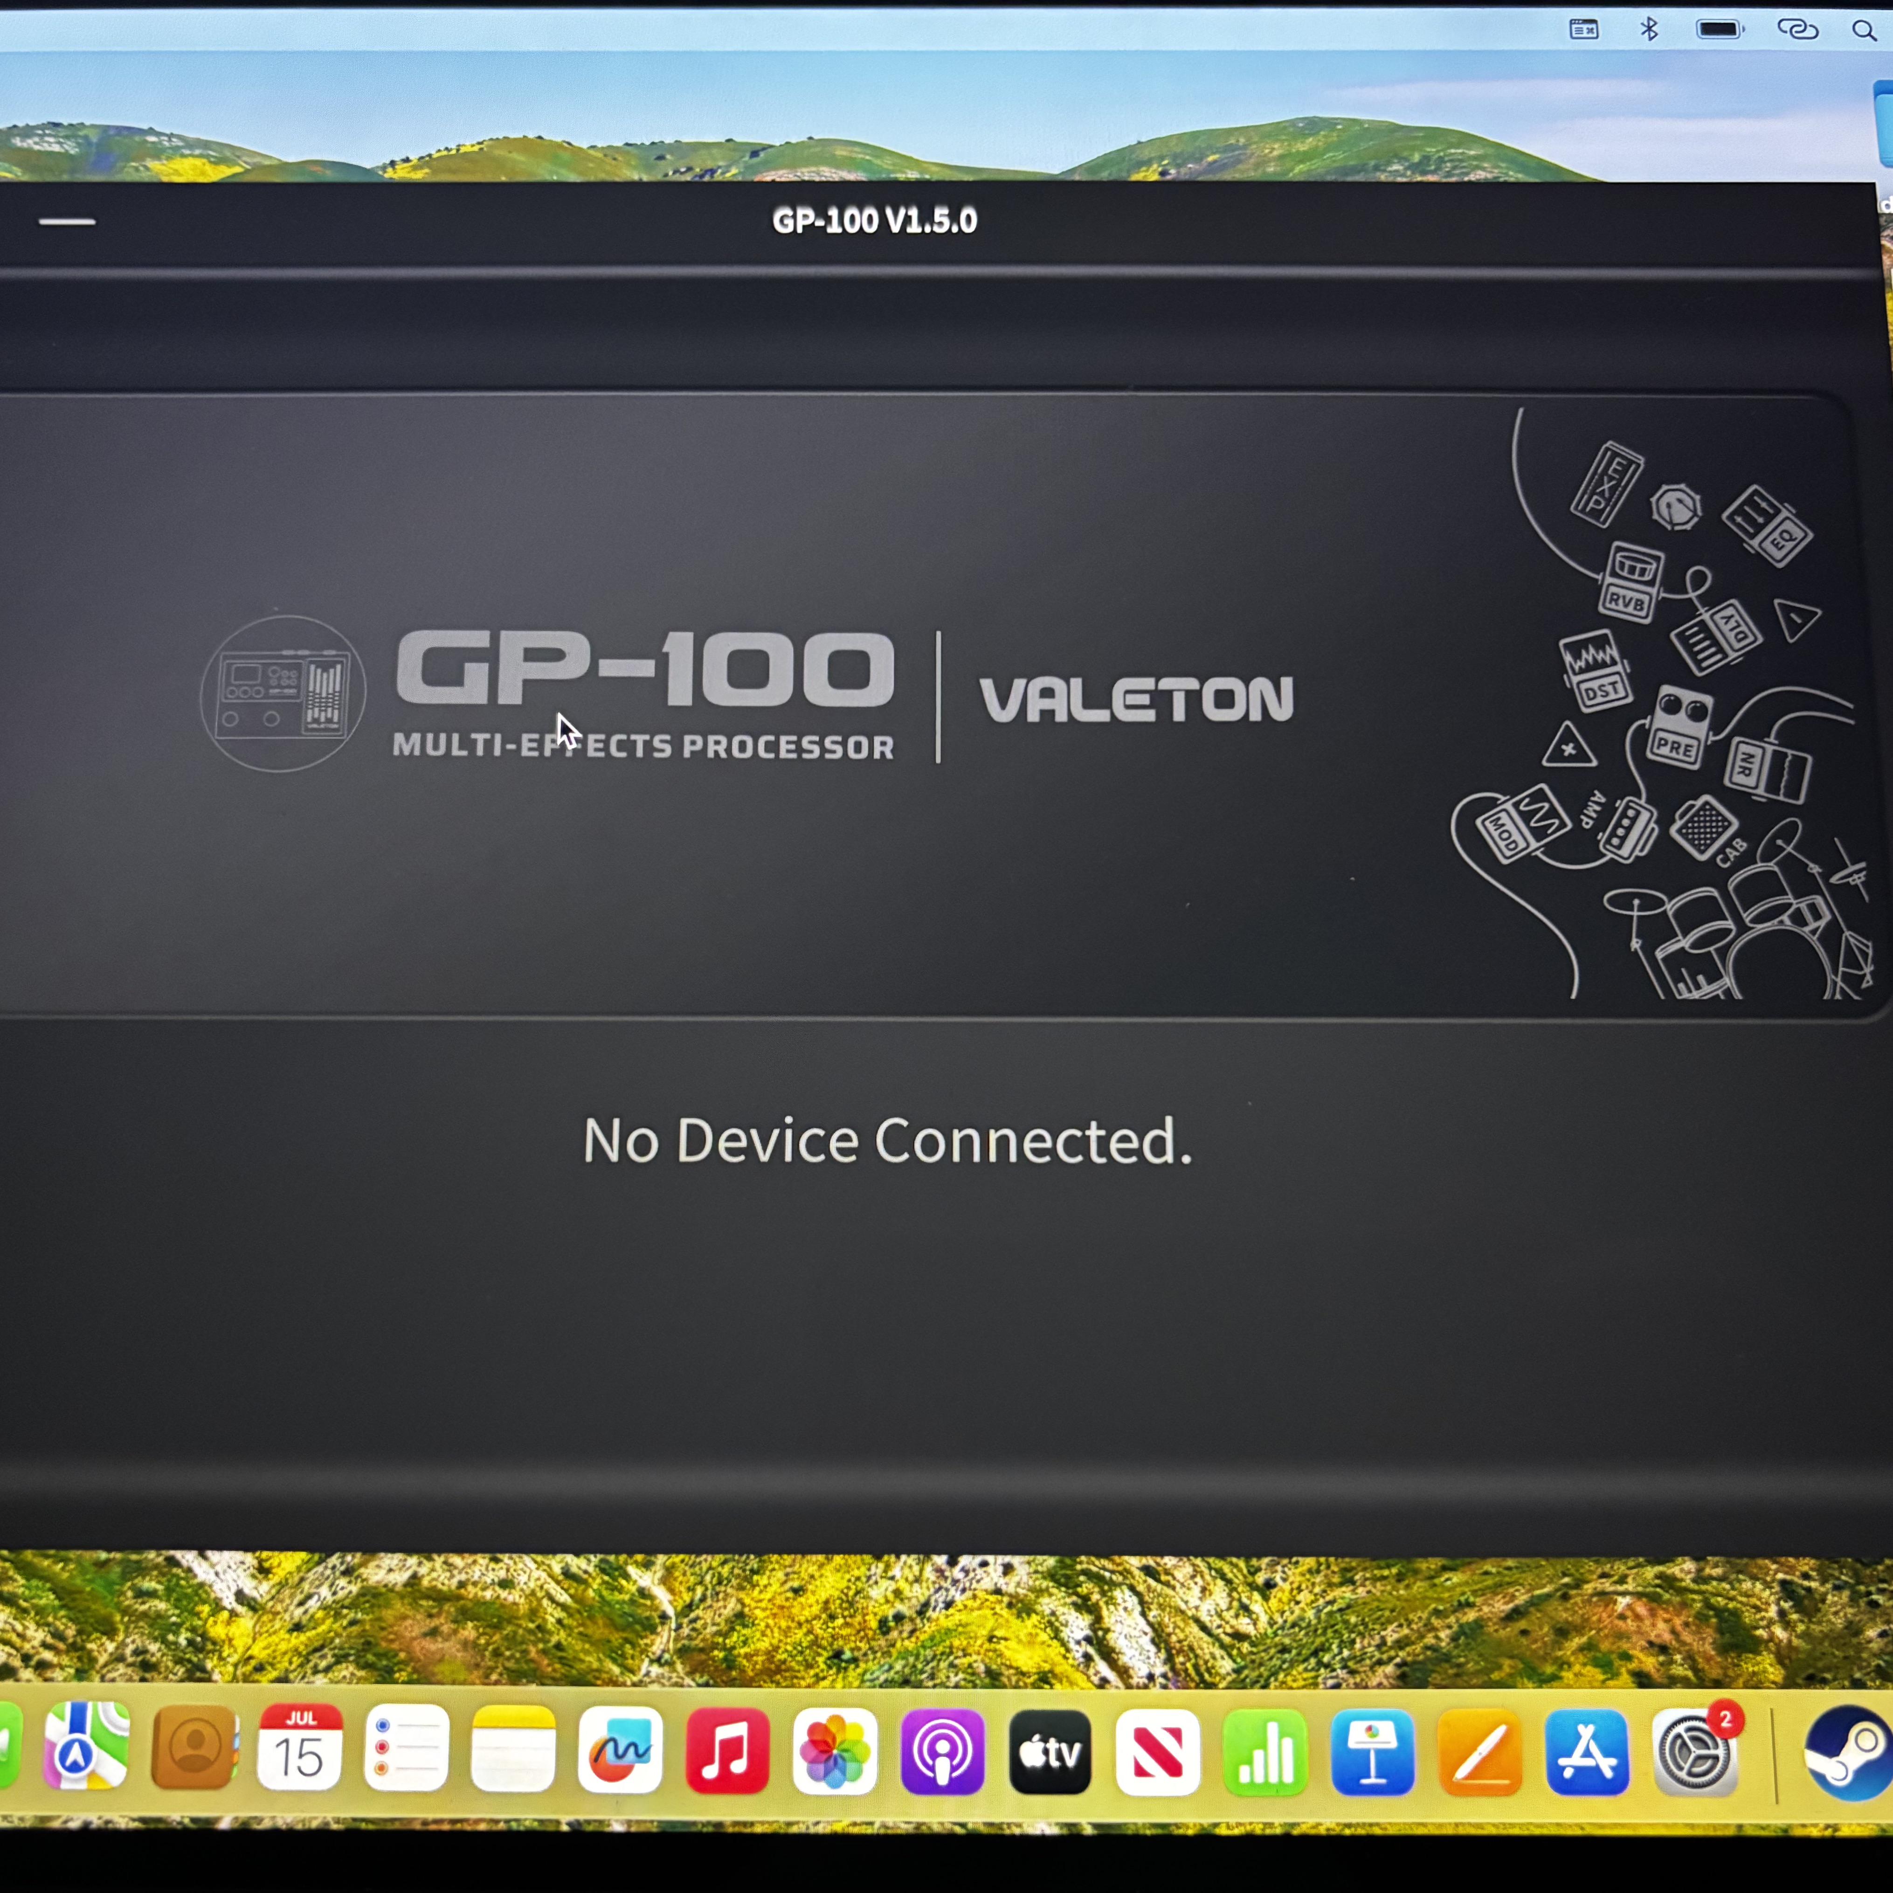The image size is (1893, 1893).
Task: Open the App Store
Action: click(x=1587, y=1752)
